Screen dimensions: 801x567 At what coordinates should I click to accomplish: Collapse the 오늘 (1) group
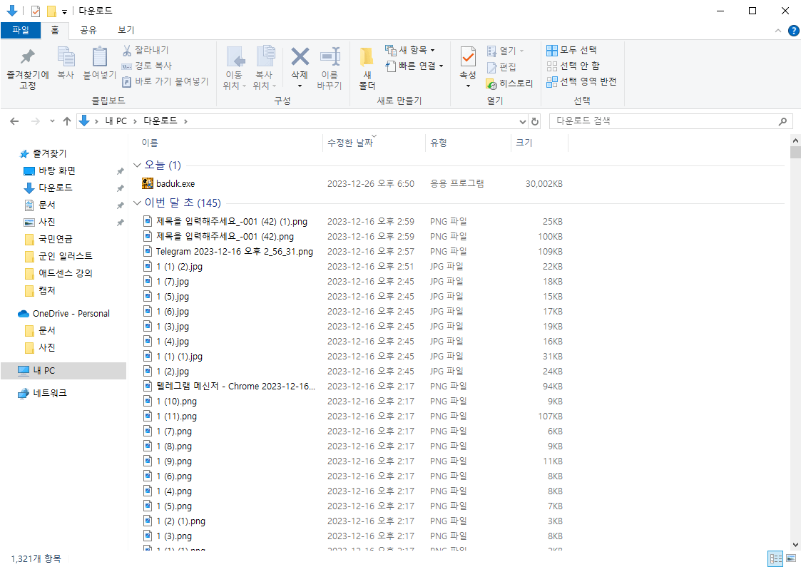tap(137, 165)
